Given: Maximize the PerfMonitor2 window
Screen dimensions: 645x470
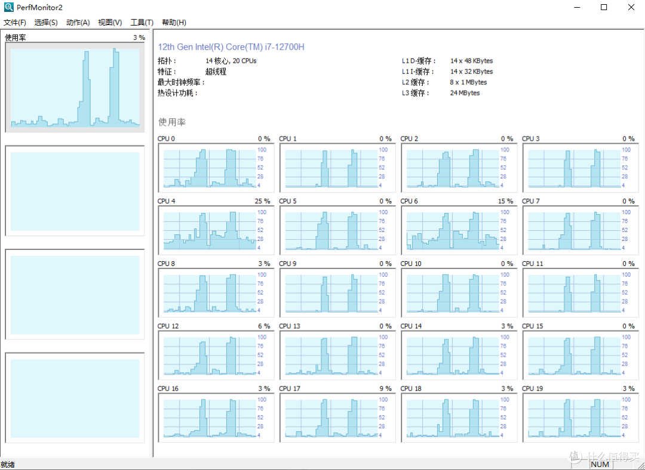Looking at the screenshot, I should 604,7.
